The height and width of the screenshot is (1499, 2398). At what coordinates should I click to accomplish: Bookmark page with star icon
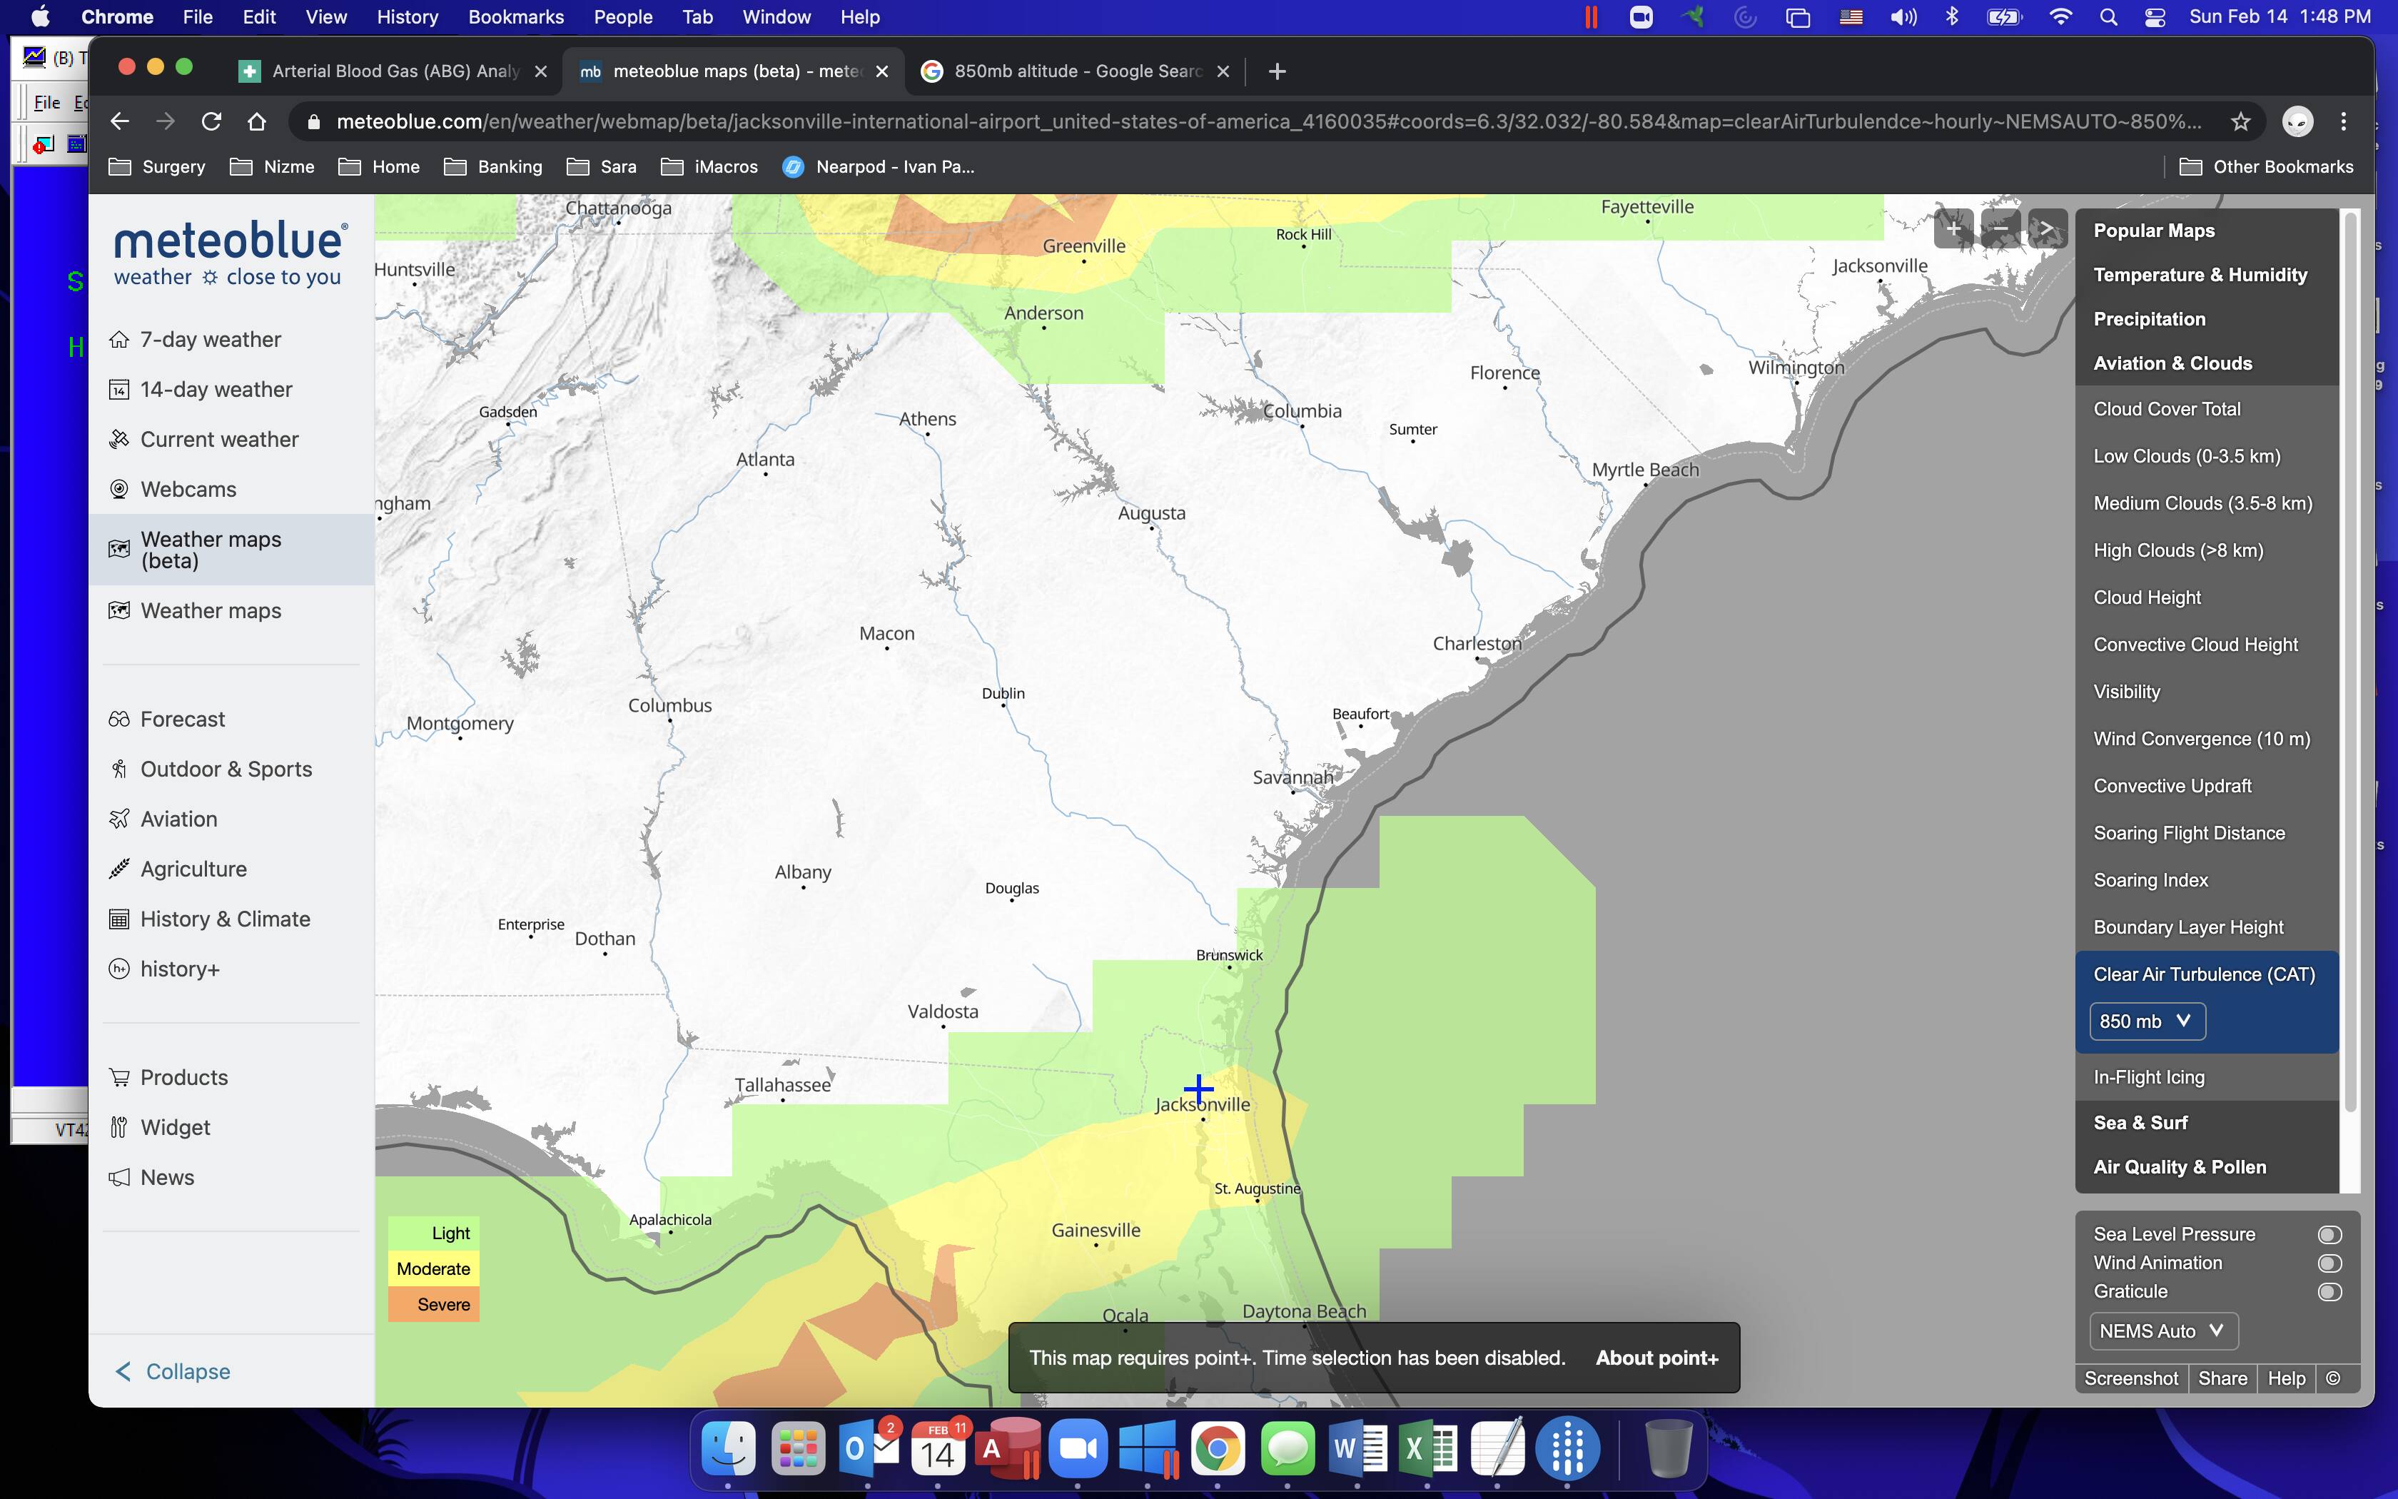click(x=2240, y=121)
